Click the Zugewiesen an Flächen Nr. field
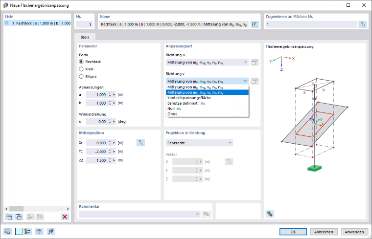The width and height of the screenshot is (372, 239). pos(311,24)
